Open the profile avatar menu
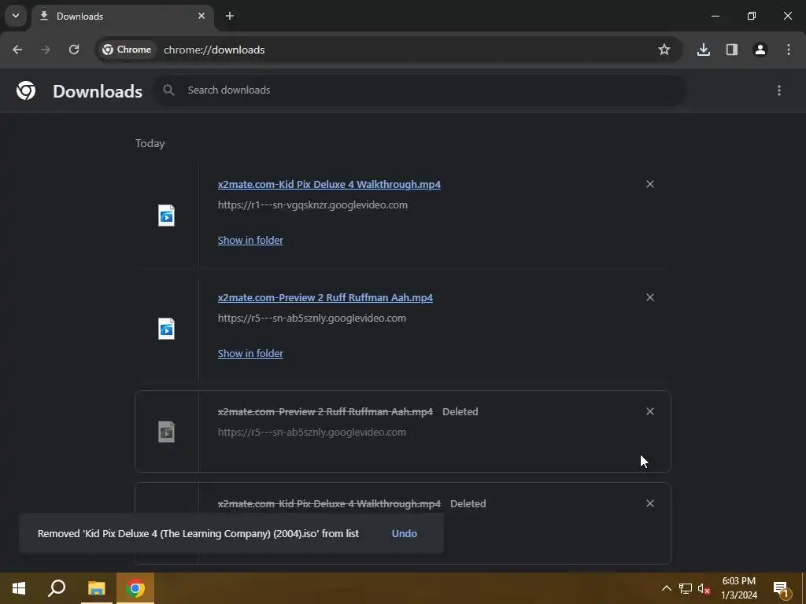Image resolution: width=806 pixels, height=604 pixels. coord(760,50)
